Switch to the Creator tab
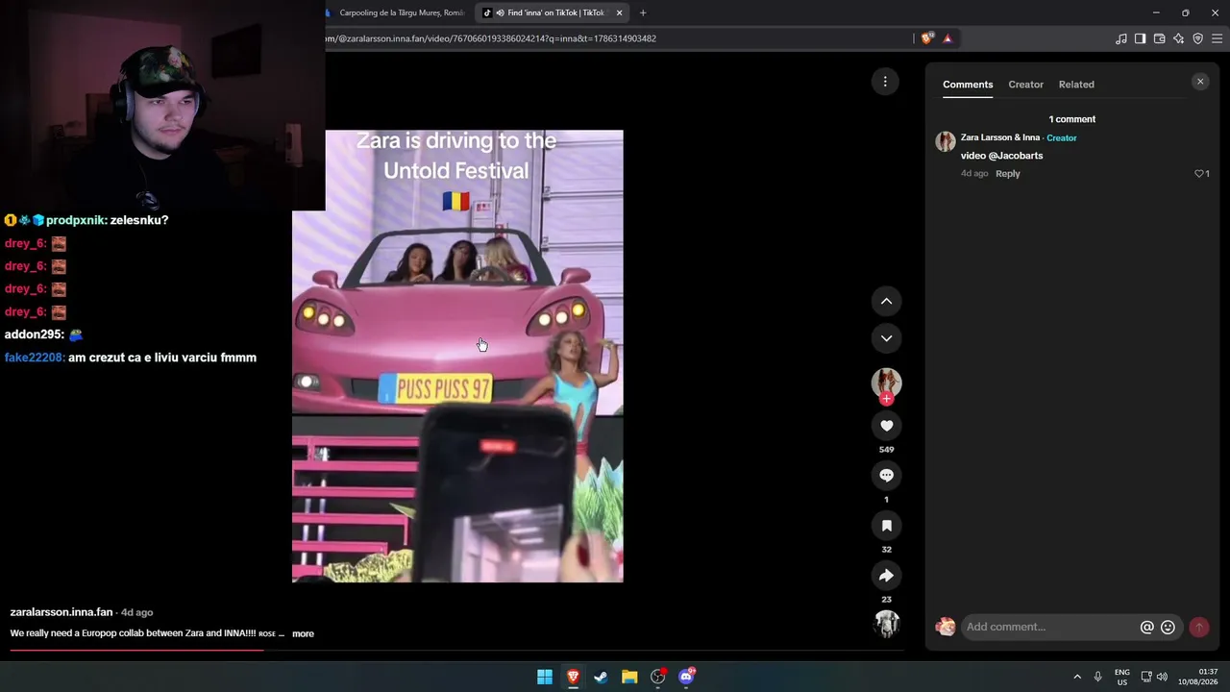Viewport: 1230px width, 692px height. tap(1025, 85)
